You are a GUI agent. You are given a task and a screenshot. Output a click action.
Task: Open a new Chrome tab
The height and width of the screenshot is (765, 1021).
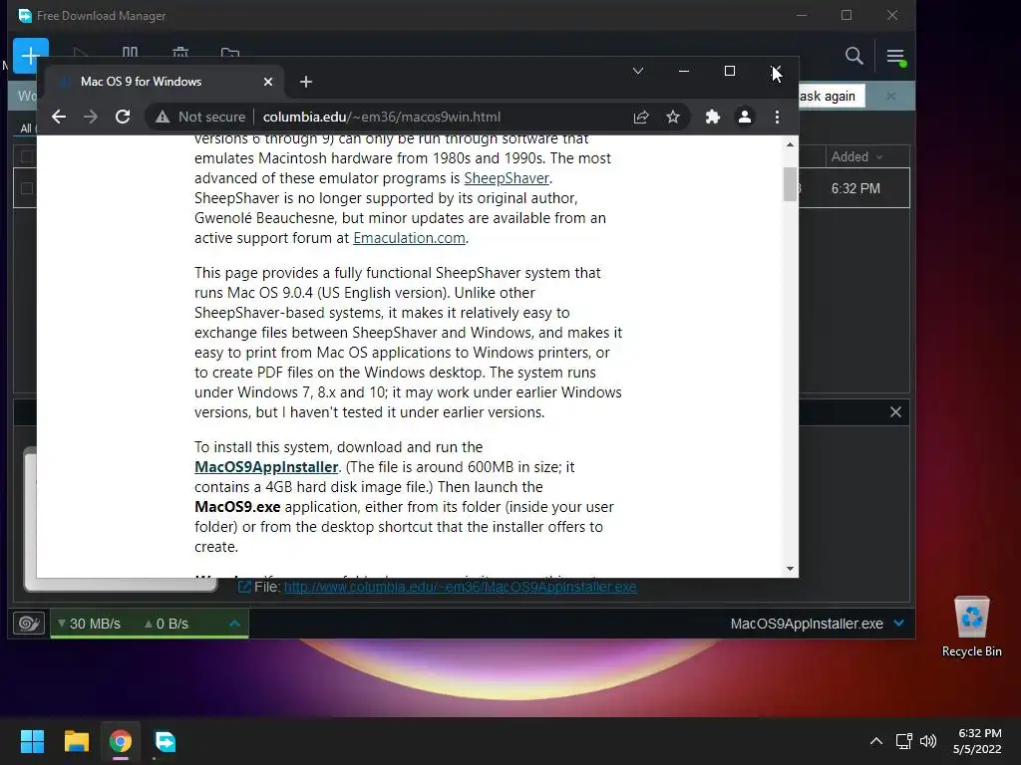[306, 82]
